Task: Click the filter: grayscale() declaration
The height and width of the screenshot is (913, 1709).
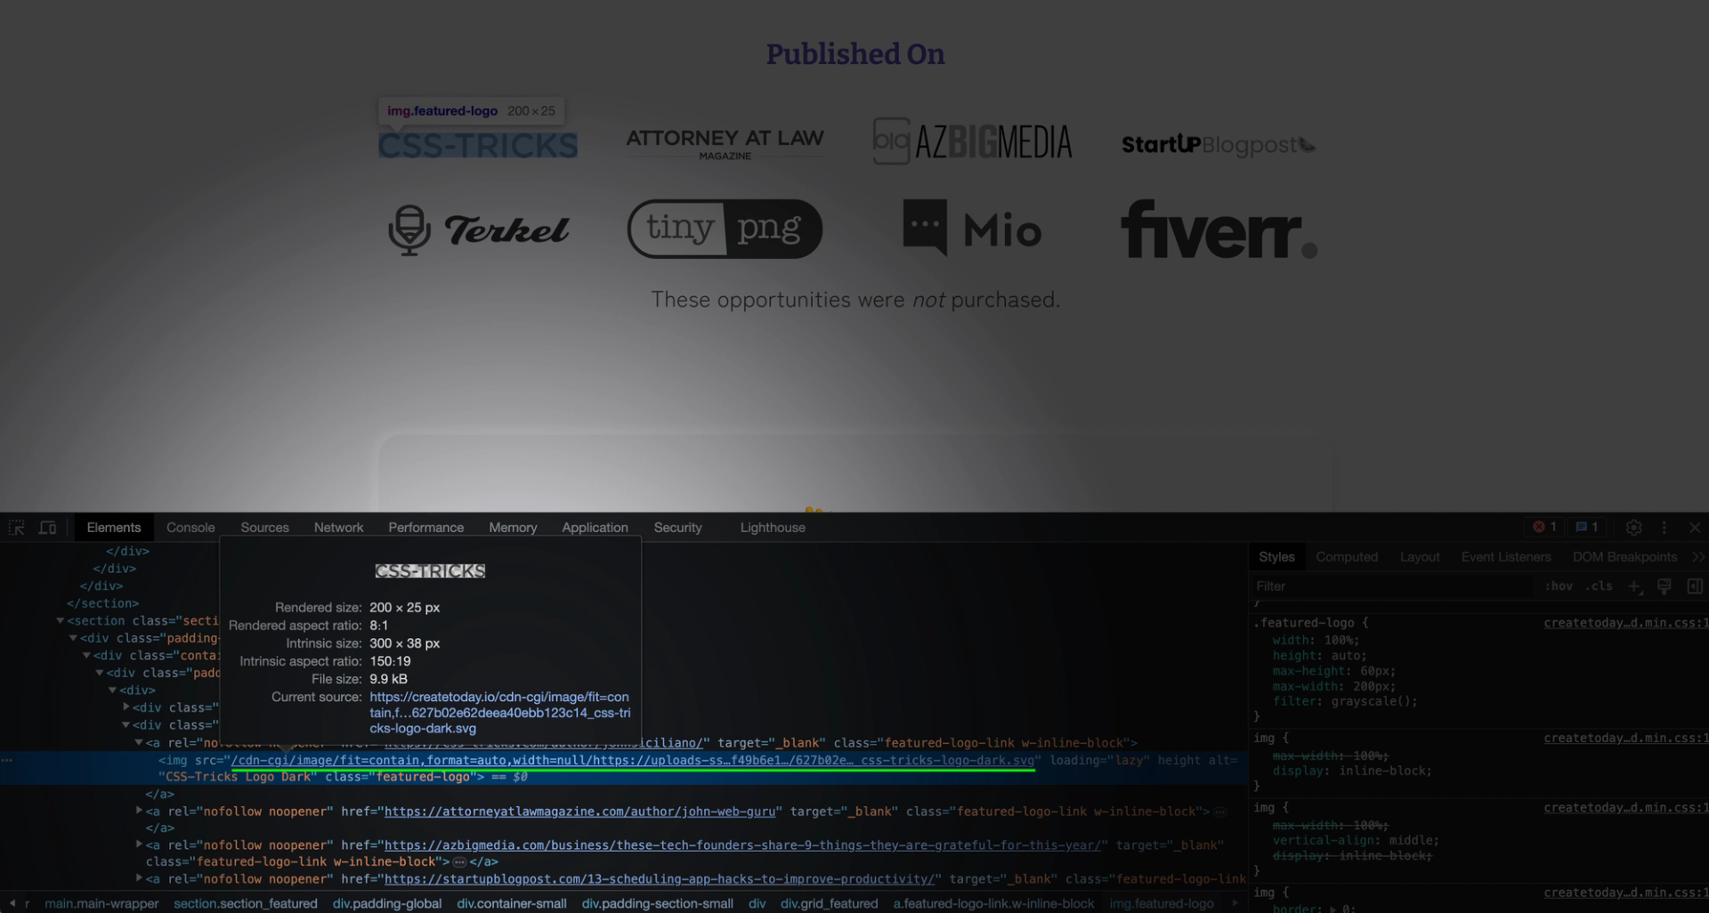Action: click(1344, 701)
